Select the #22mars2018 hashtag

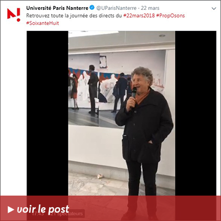click(139, 15)
